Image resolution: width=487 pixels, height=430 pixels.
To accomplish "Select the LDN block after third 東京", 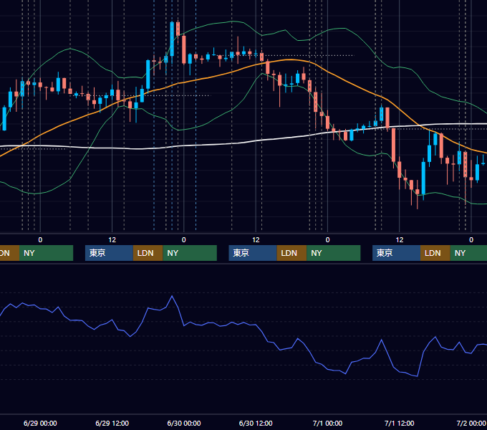I will (435, 253).
